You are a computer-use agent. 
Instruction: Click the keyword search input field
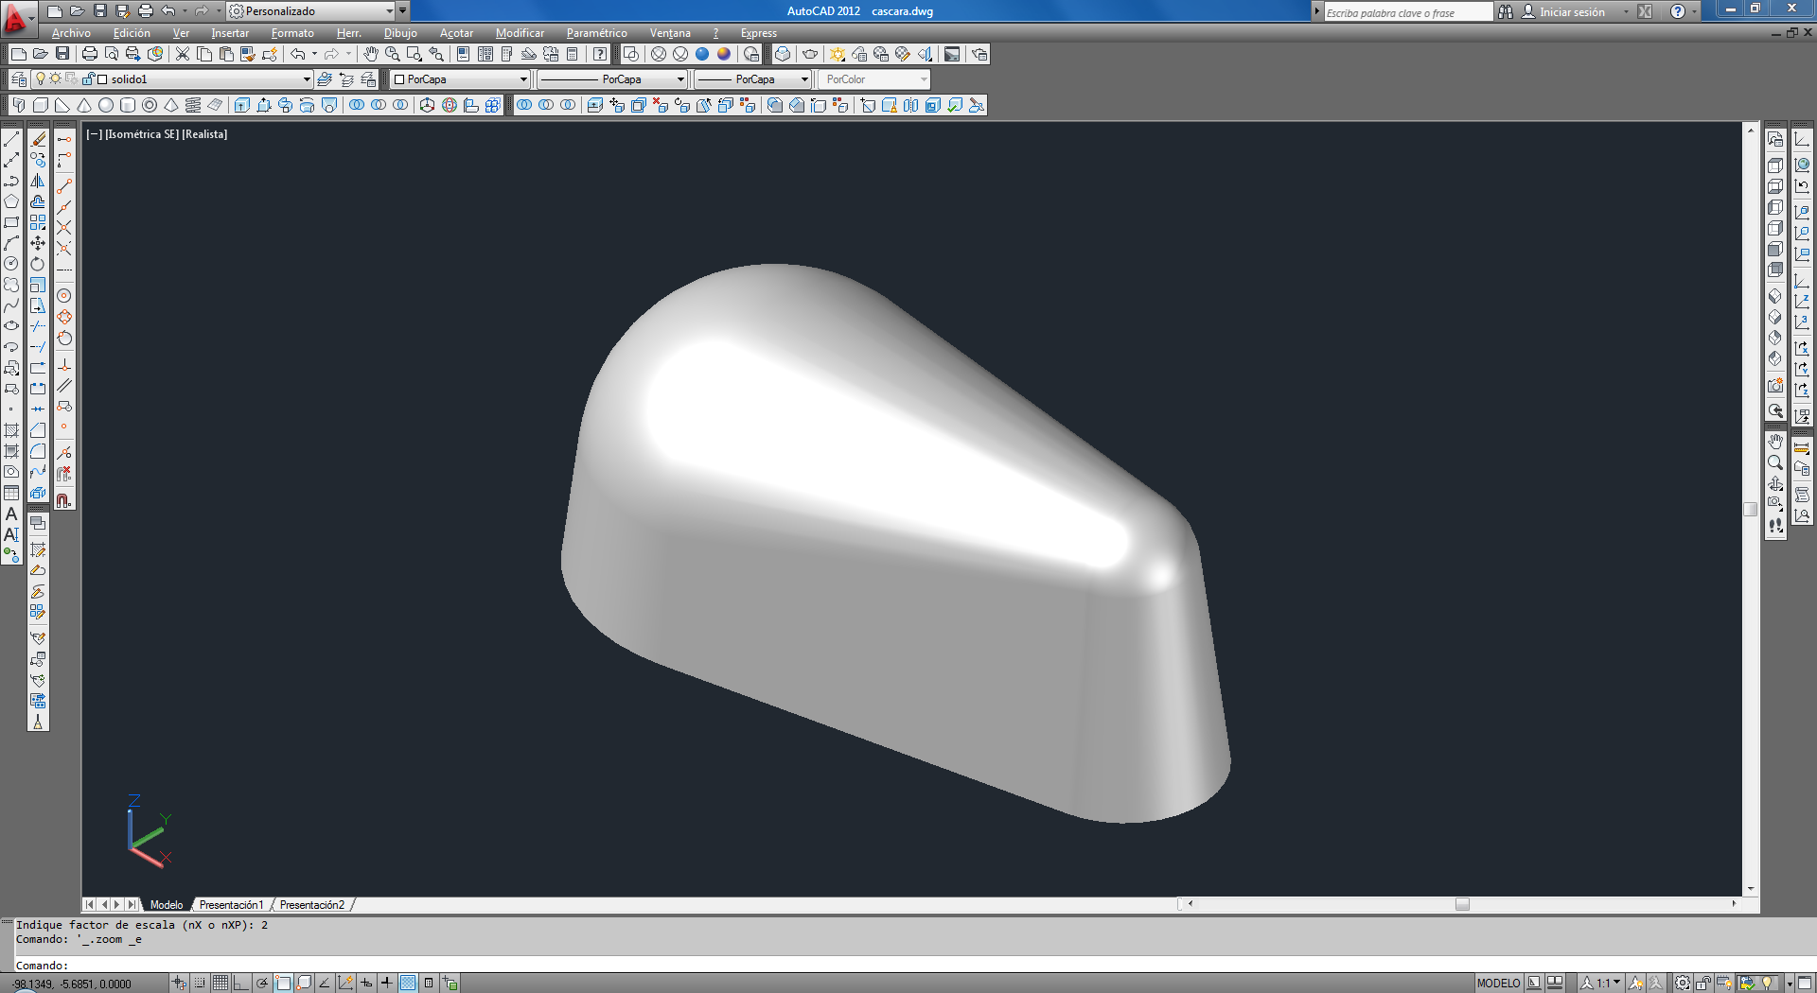click(1407, 12)
